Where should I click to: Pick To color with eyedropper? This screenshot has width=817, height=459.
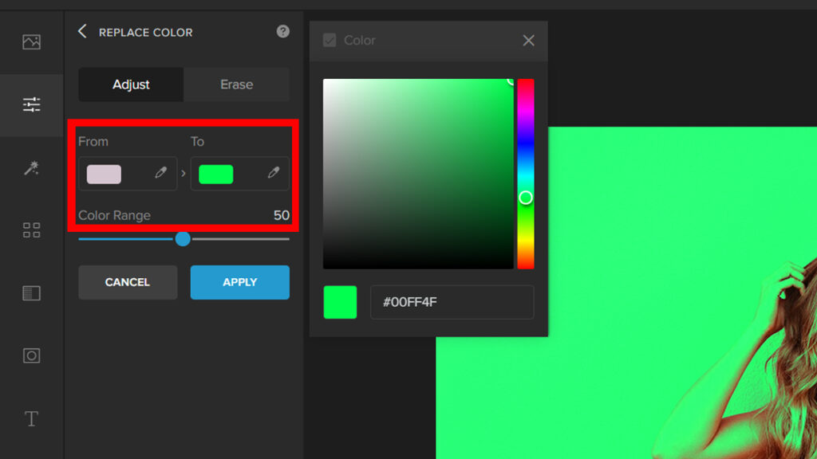pyautogui.click(x=274, y=173)
